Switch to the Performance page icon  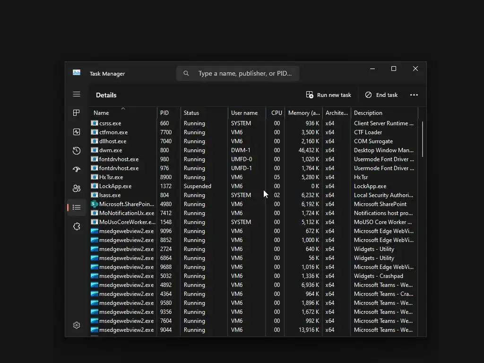tap(77, 132)
